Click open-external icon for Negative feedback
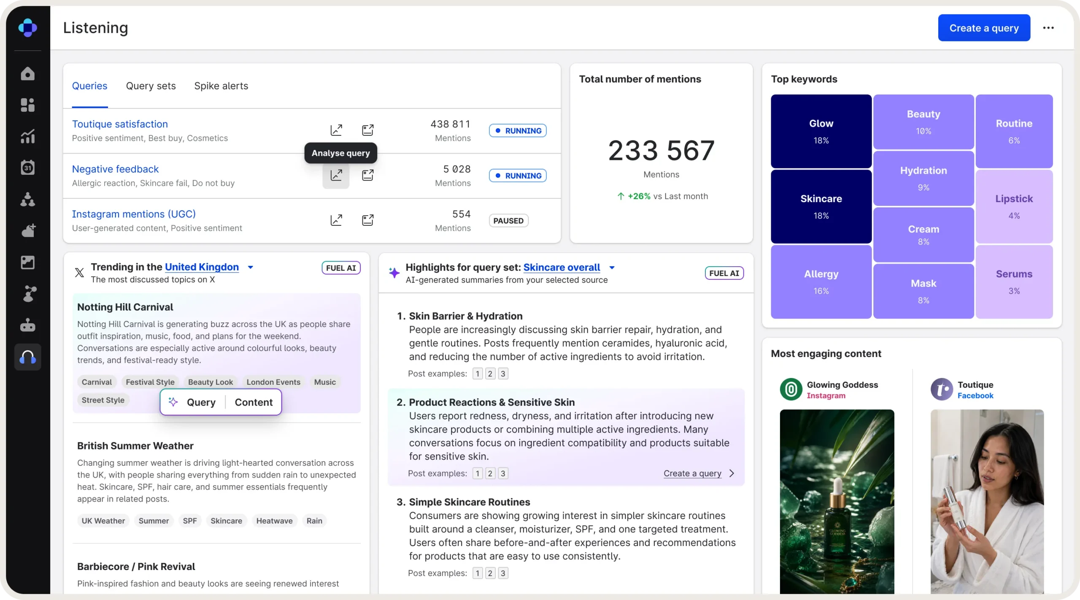Viewport: 1080px width, 600px height. point(368,175)
